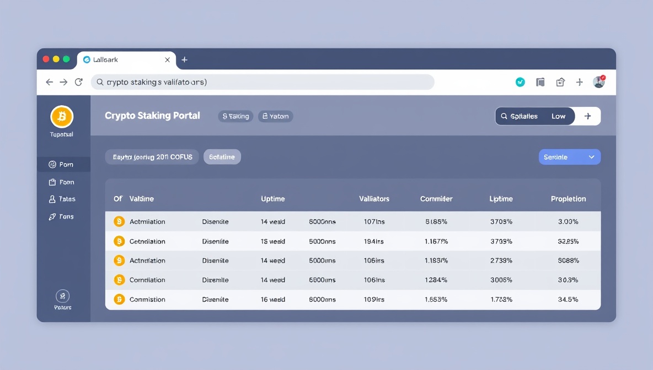Click the Commider column header
The height and width of the screenshot is (370, 653).
436,199
